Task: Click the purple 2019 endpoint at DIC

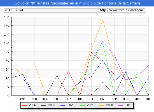Action: pos(148,65)
